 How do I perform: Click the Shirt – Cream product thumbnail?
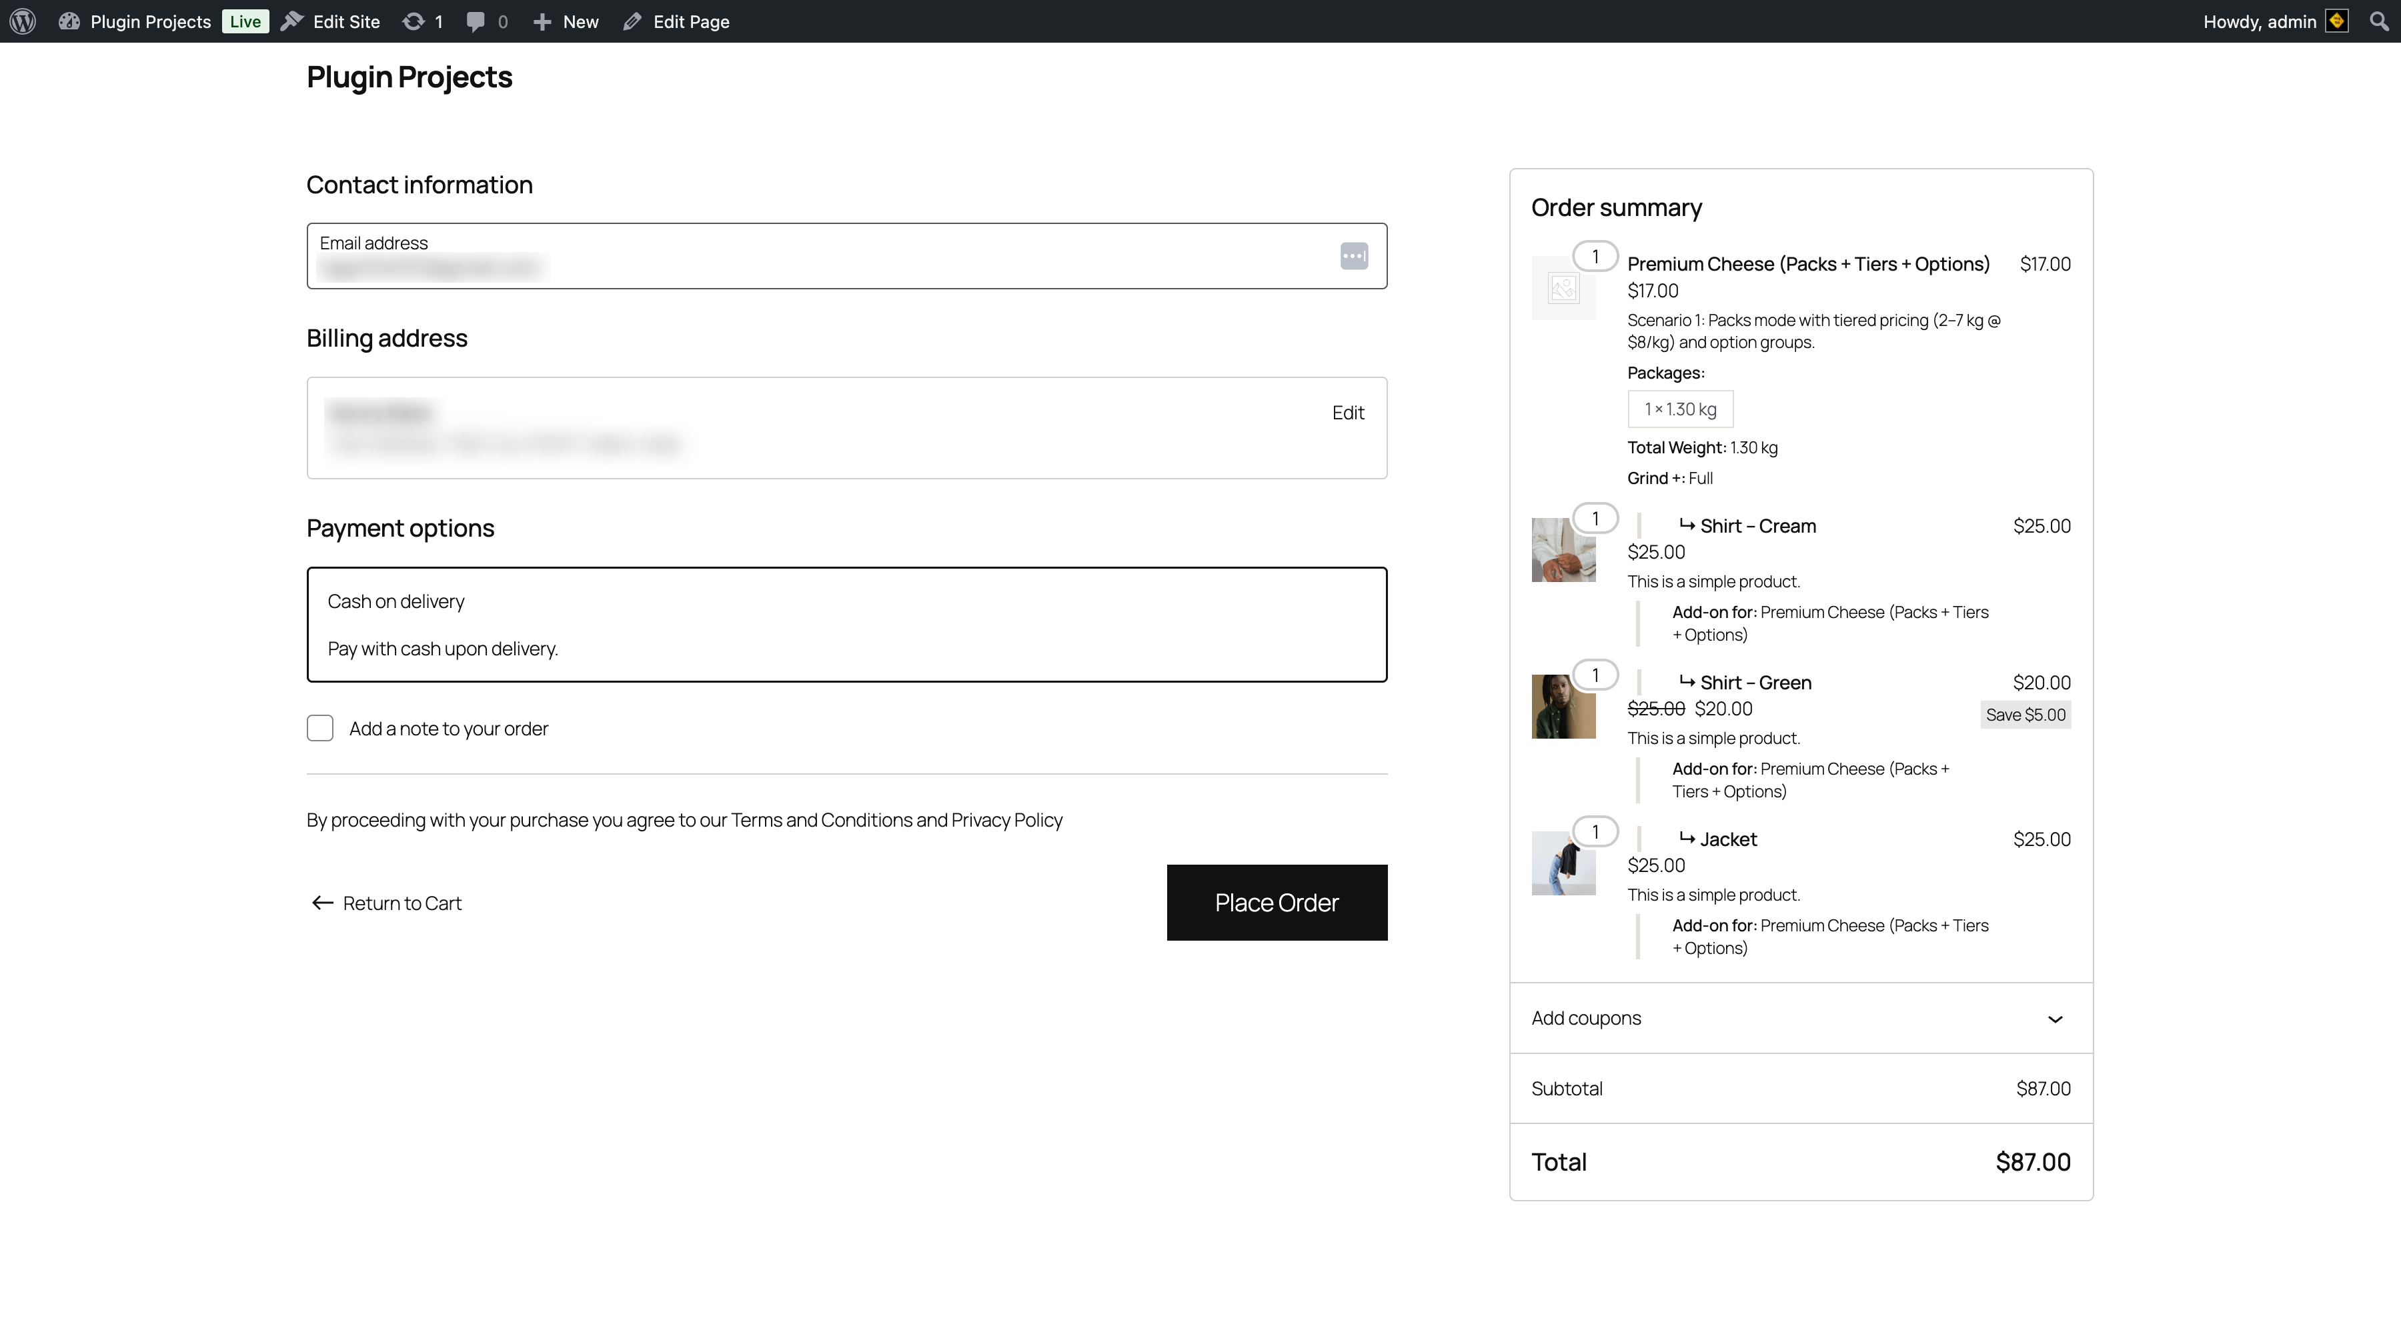coord(1562,549)
